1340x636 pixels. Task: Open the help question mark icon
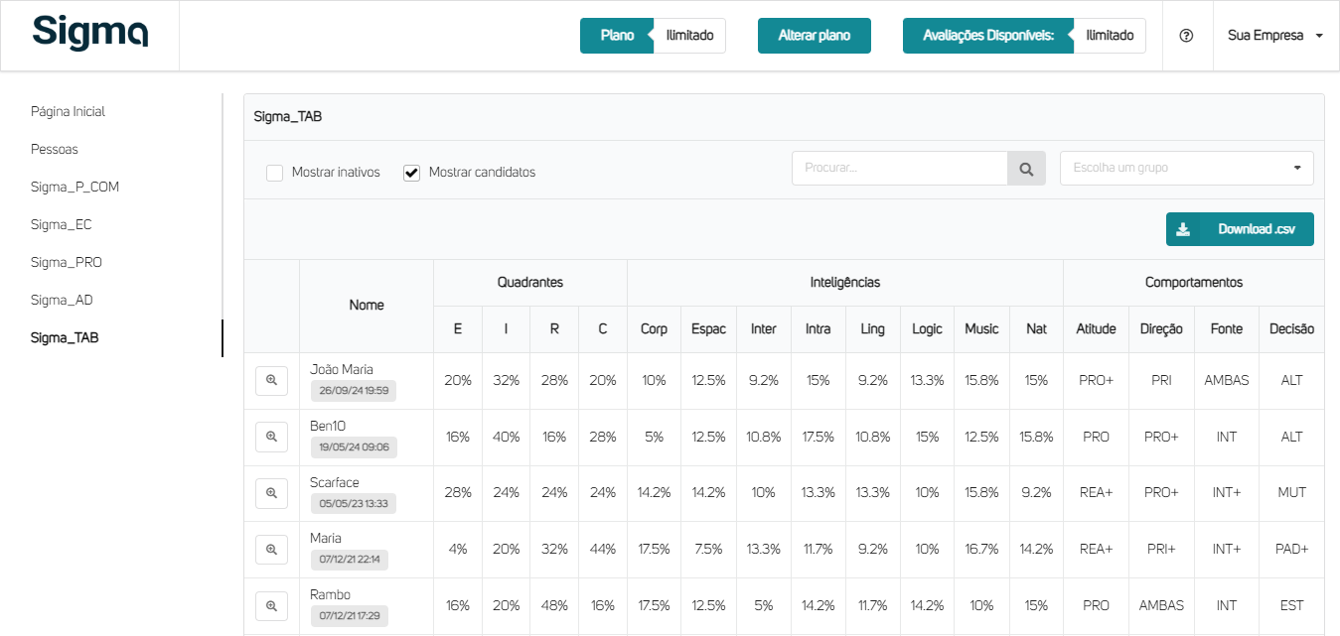[1186, 36]
